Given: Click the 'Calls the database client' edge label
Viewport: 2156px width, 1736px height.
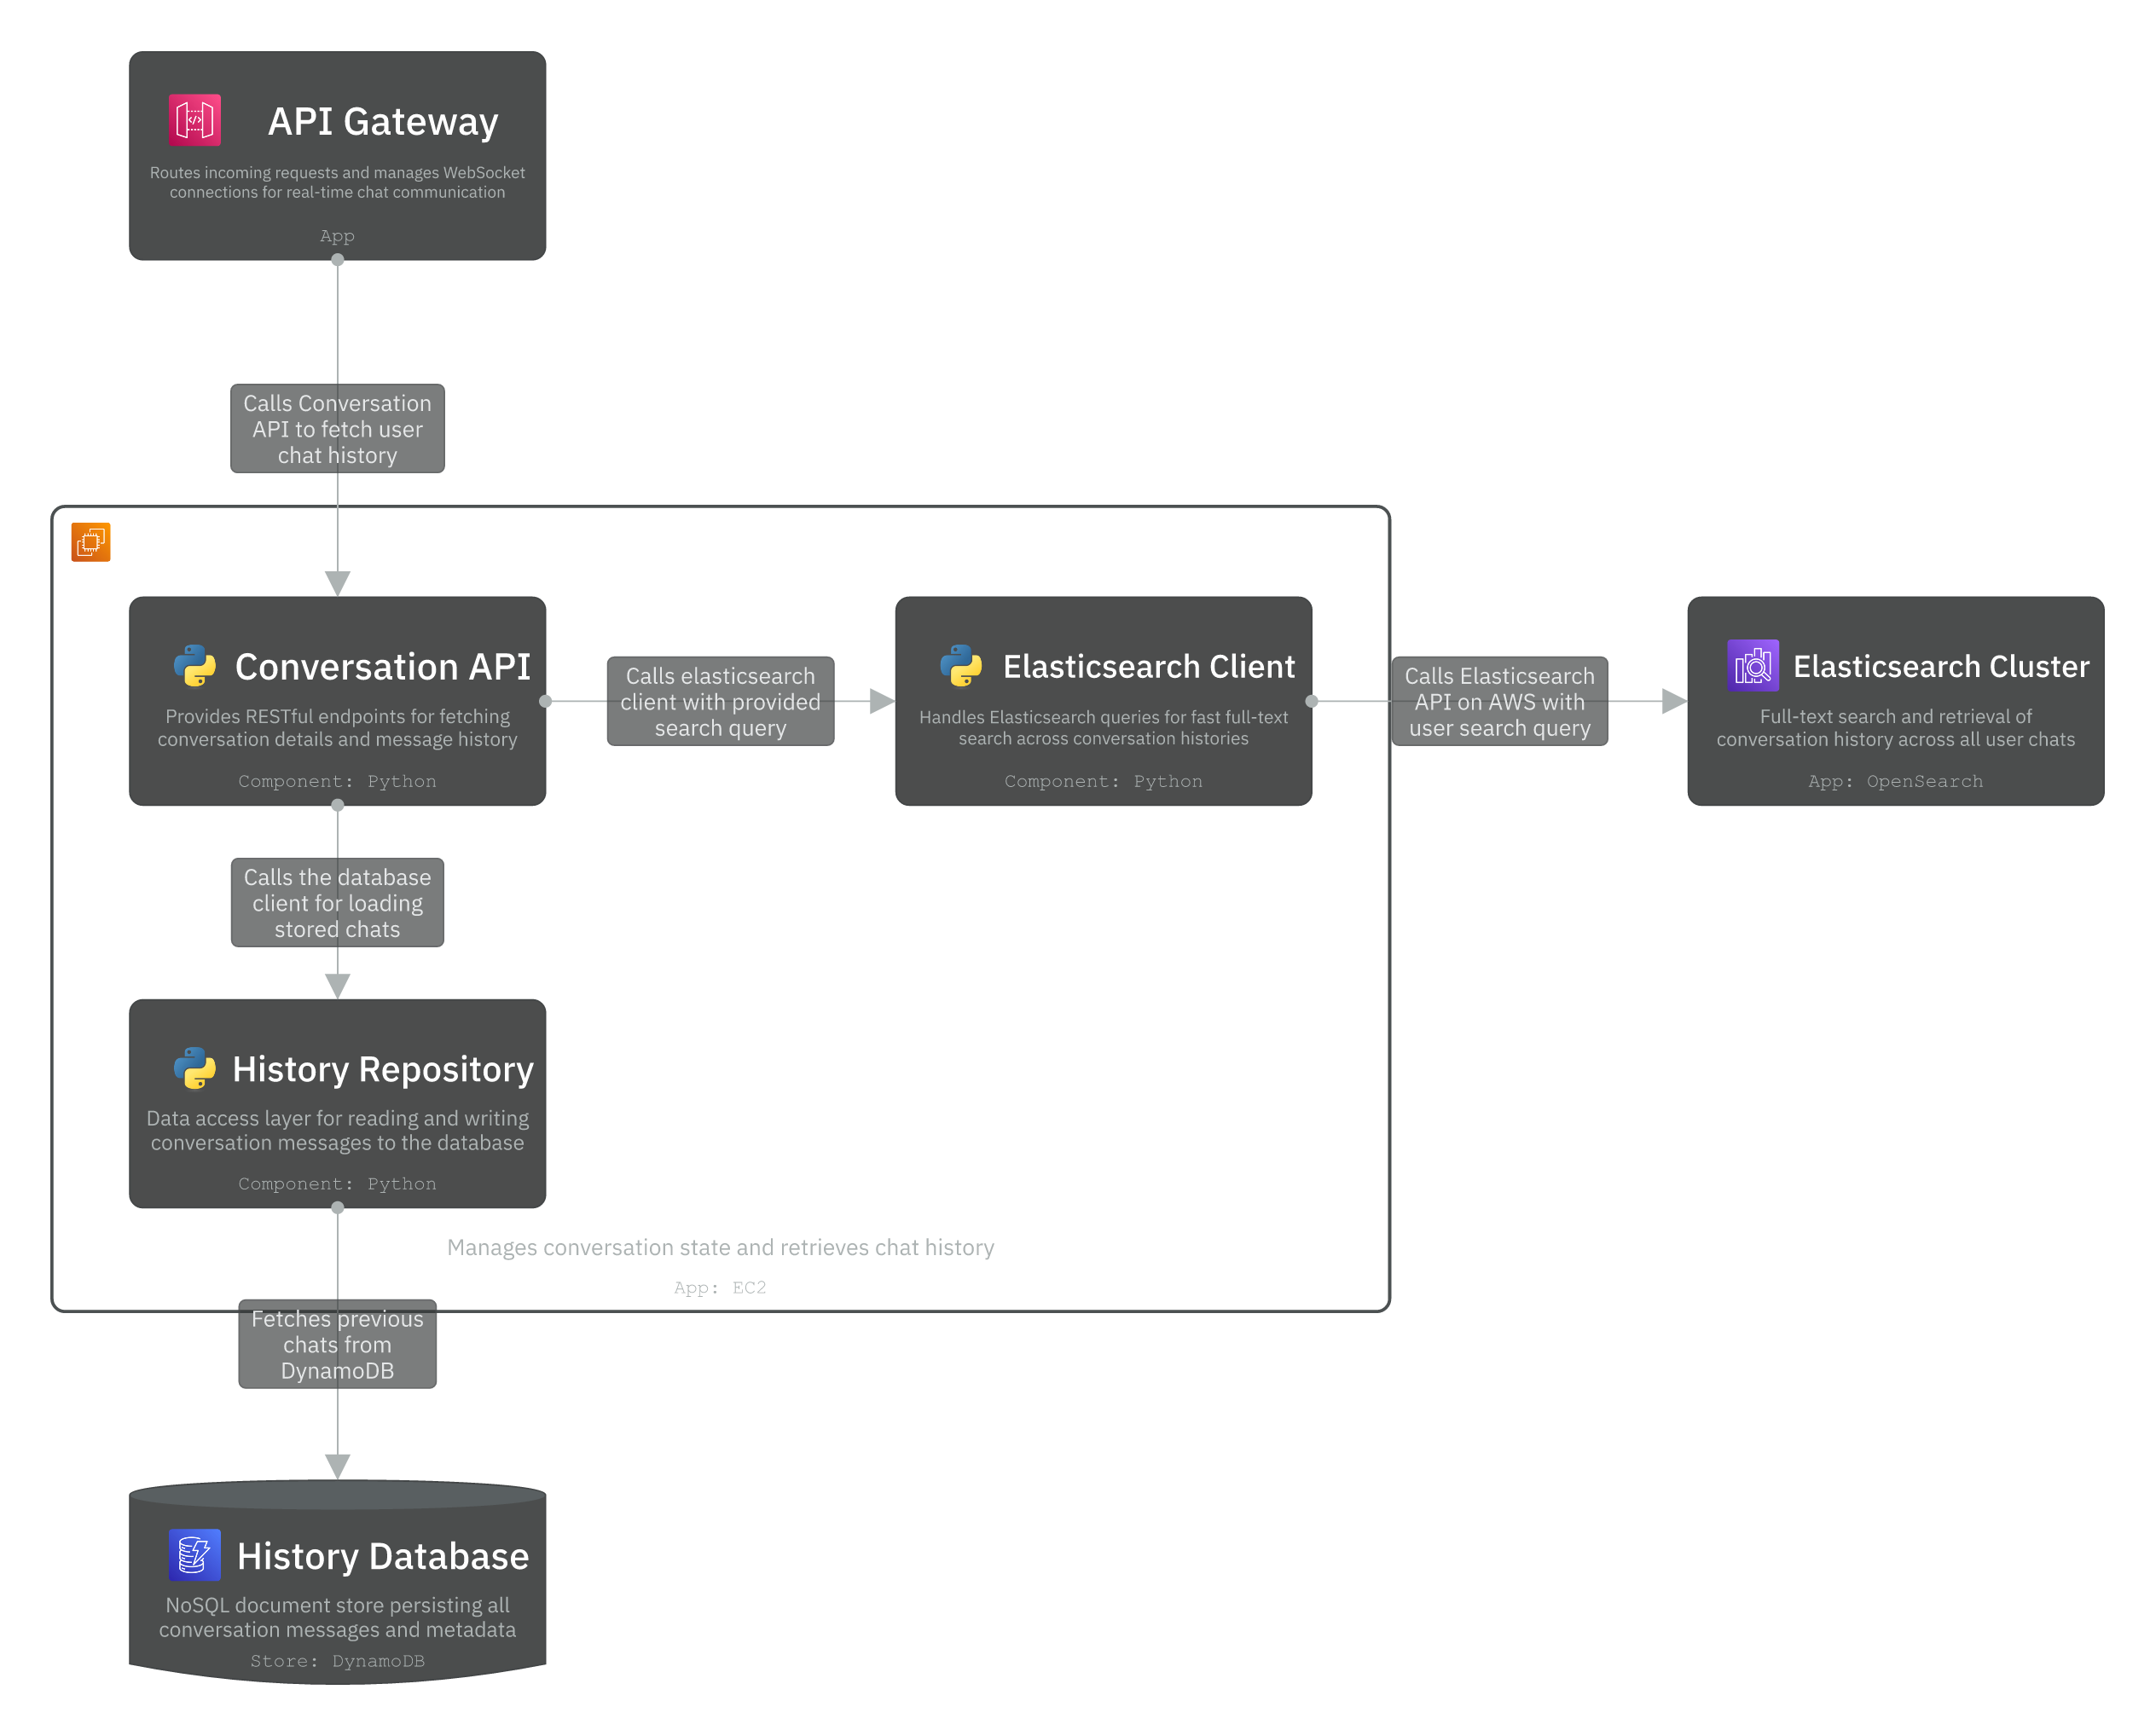Looking at the screenshot, I should [x=337, y=902].
